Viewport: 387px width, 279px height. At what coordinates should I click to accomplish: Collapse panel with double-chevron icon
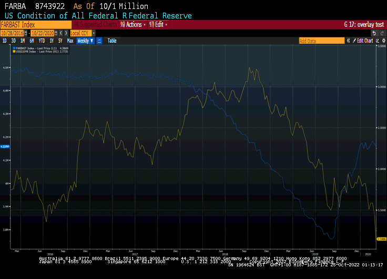(348, 41)
